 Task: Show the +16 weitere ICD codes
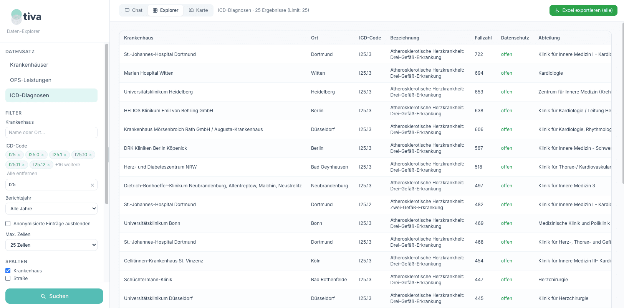pyautogui.click(x=68, y=165)
